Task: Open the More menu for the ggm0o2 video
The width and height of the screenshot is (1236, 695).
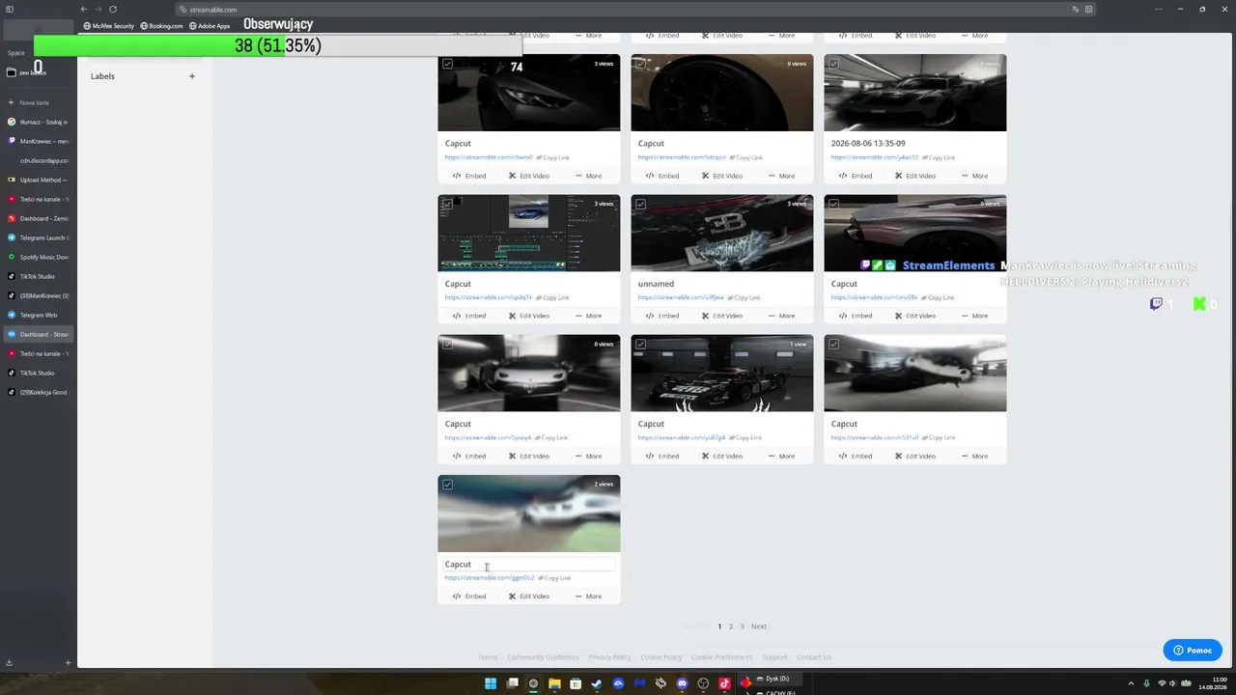Action: tap(588, 596)
